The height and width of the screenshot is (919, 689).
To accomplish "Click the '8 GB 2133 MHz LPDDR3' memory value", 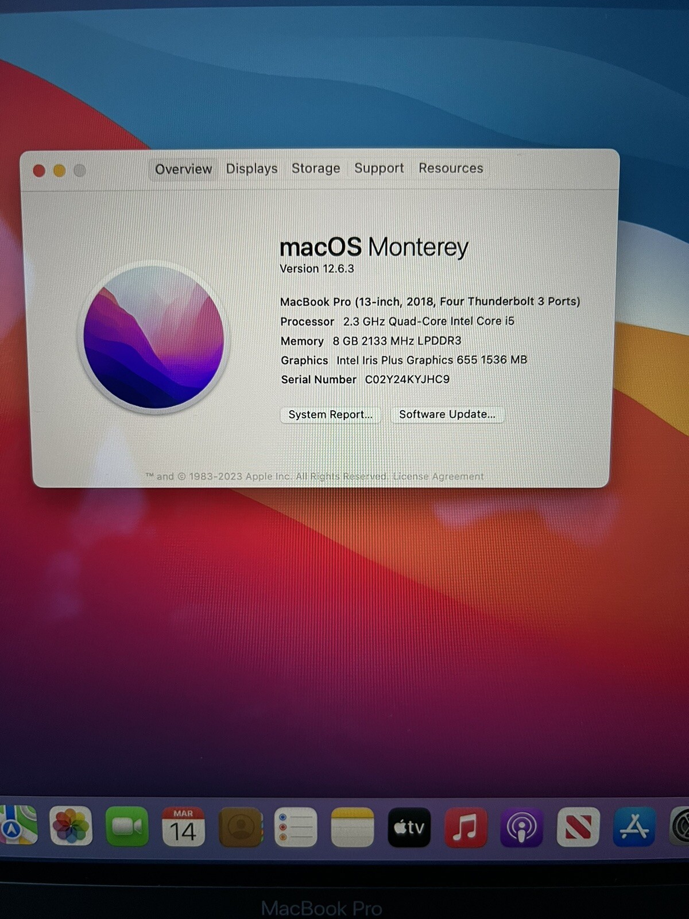I will (397, 341).
